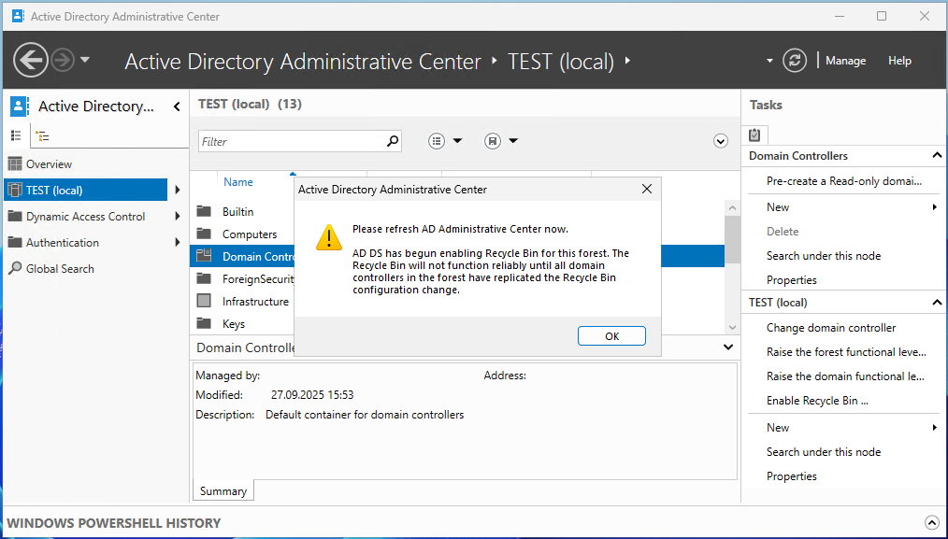
Task: Collapse the navigation pane with the chevron
Action: point(177,106)
